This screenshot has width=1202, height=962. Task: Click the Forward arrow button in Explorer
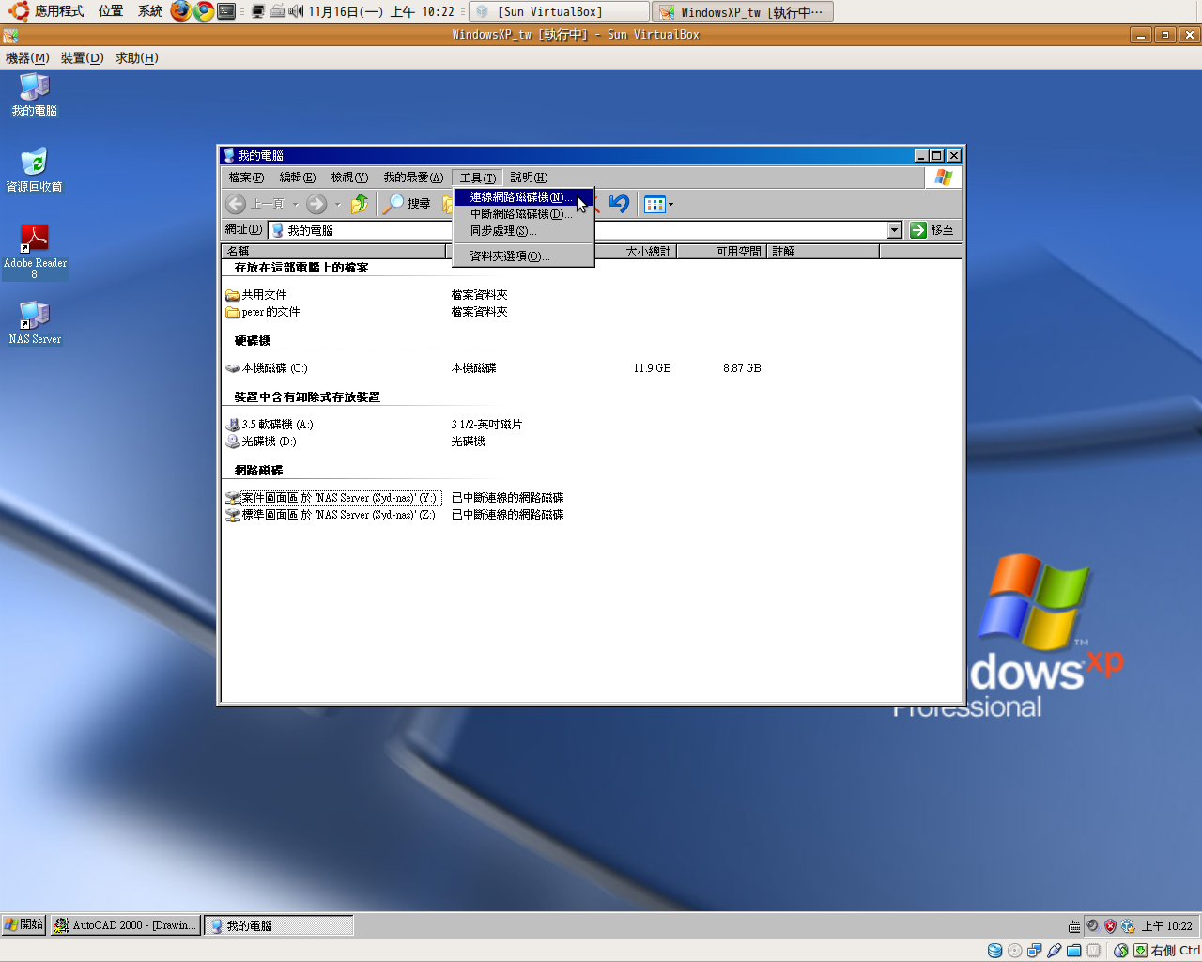tap(316, 204)
